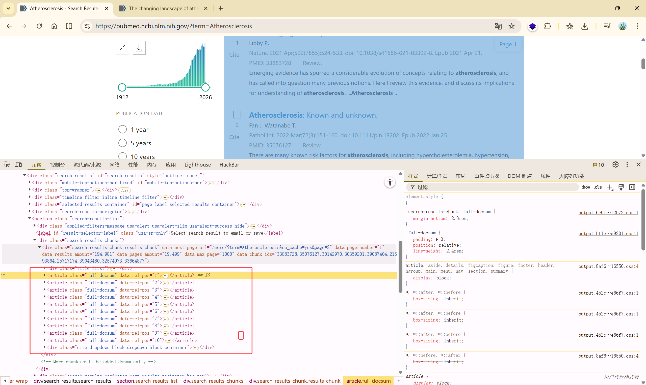Click the translate page icon
Viewport: 646px width, 385px height.
tap(498, 26)
